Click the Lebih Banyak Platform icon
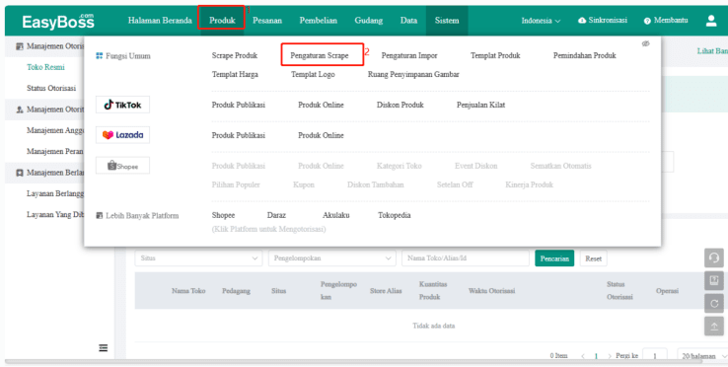The height and width of the screenshot is (367, 728). coord(99,215)
